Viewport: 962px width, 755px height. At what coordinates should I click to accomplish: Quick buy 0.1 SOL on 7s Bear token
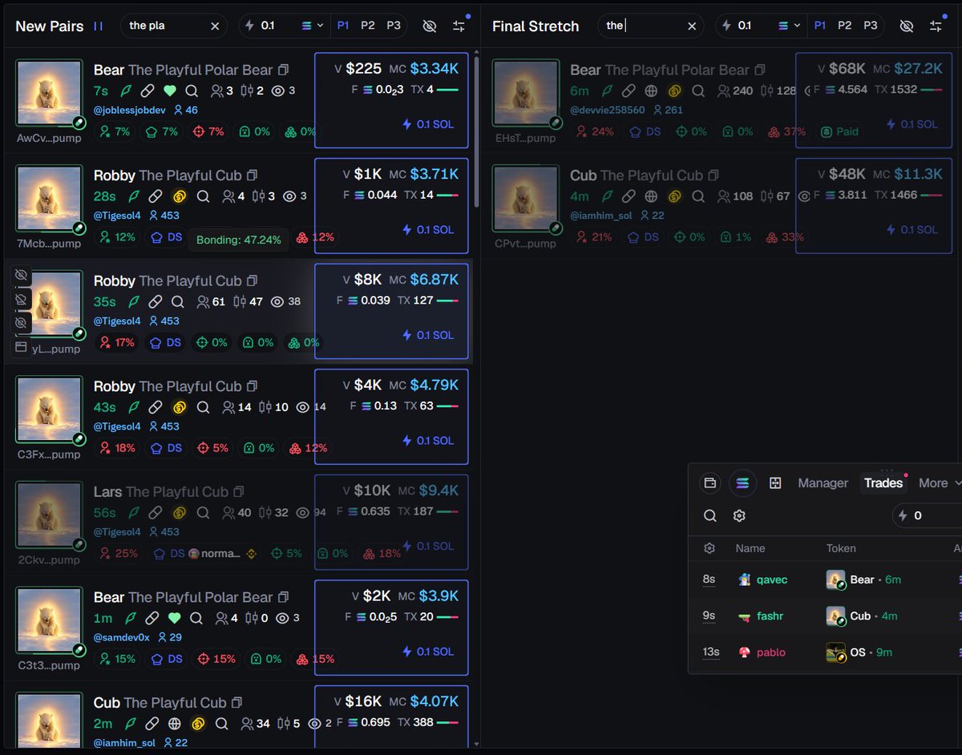pyautogui.click(x=427, y=123)
